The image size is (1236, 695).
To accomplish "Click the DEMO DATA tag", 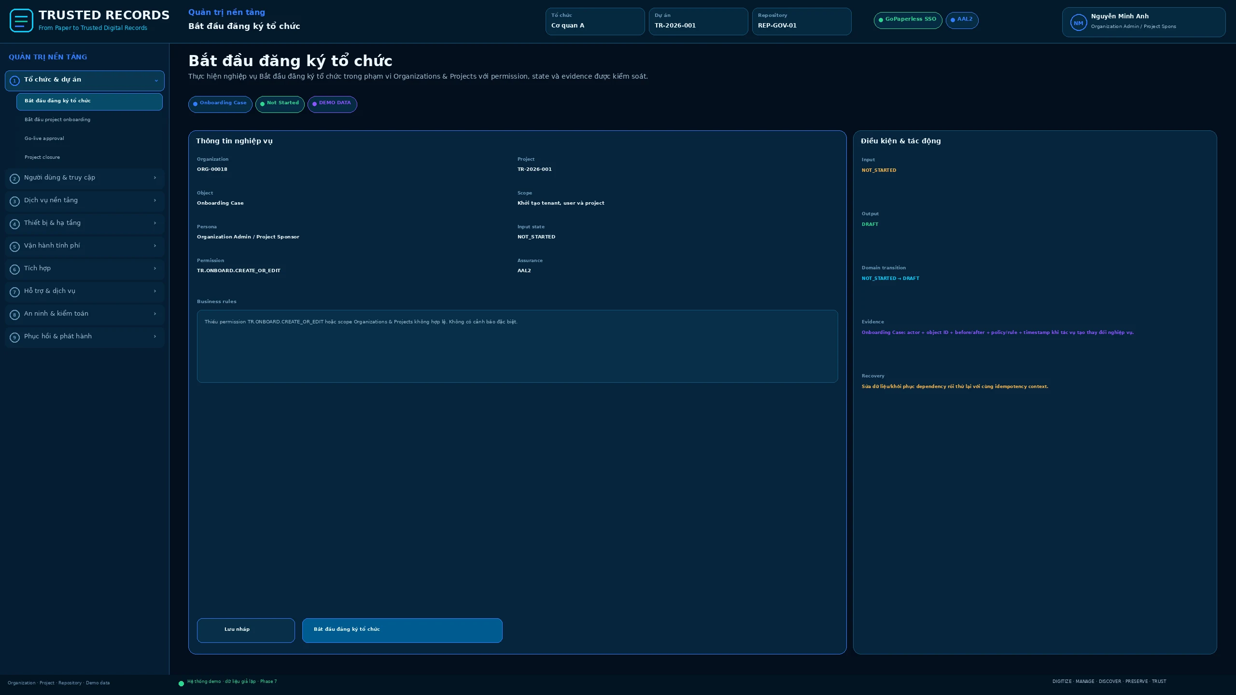I will pos(332,104).
